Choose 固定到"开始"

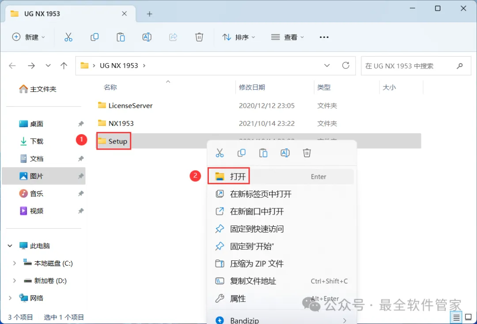281,246
